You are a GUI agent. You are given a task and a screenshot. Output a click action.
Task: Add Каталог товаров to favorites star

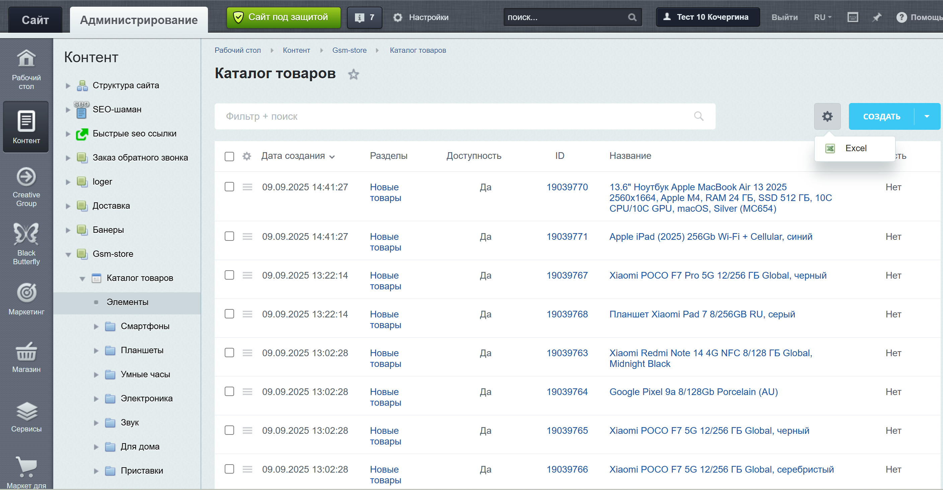click(353, 74)
